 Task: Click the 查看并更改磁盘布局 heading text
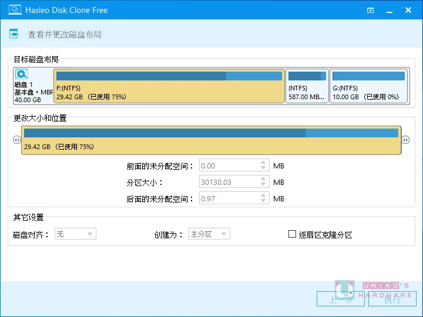(65, 35)
